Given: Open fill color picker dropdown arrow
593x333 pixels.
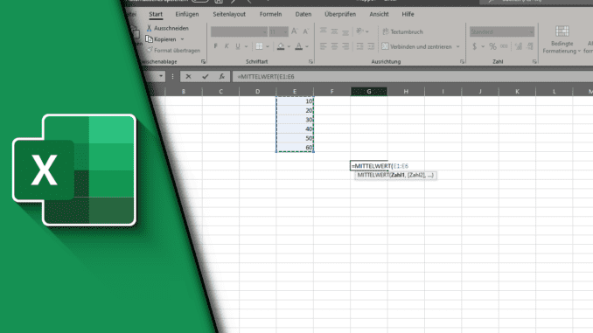Looking at the screenshot, I should point(289,46).
